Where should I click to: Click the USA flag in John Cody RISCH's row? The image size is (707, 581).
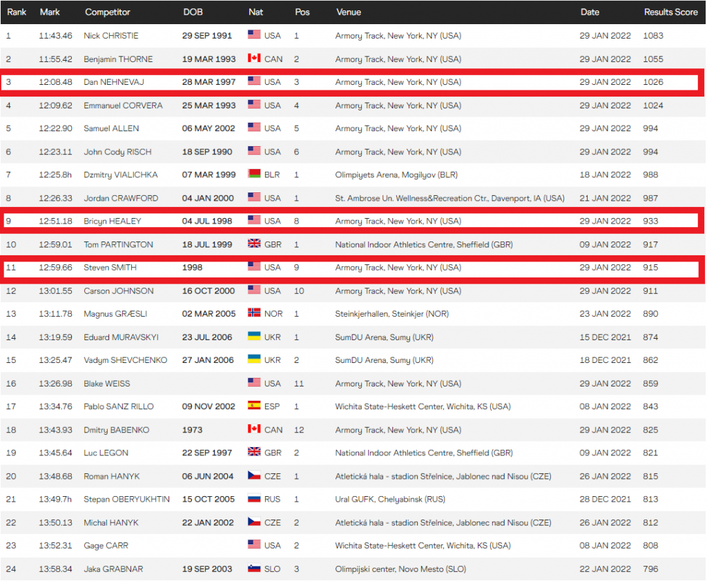pos(254,151)
